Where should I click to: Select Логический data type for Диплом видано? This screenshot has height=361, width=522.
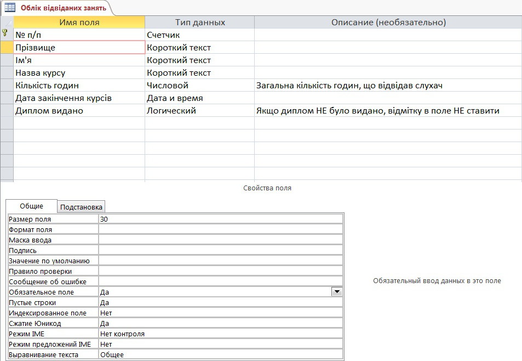coord(199,111)
